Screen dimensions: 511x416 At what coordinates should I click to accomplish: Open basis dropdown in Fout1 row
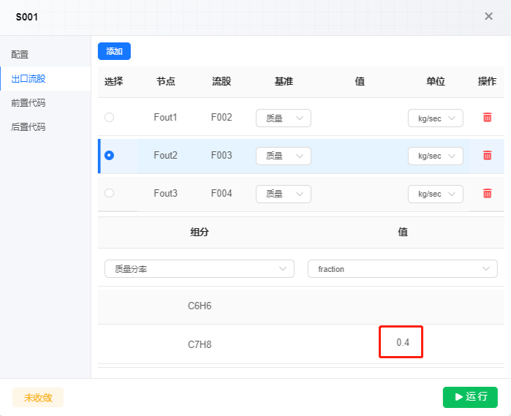(x=284, y=118)
